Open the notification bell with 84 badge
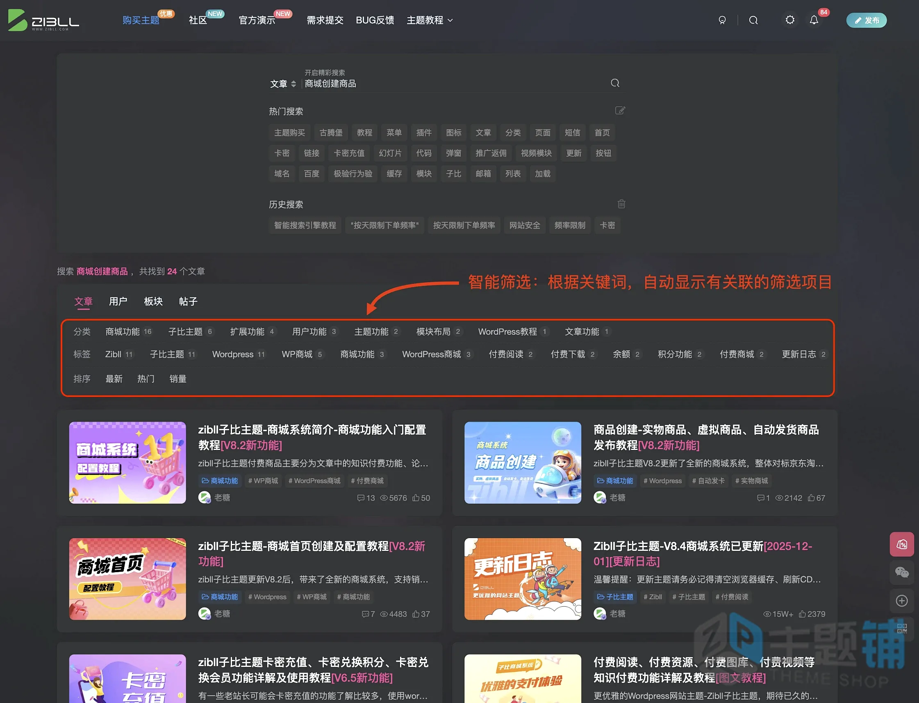The width and height of the screenshot is (919, 703). point(814,20)
